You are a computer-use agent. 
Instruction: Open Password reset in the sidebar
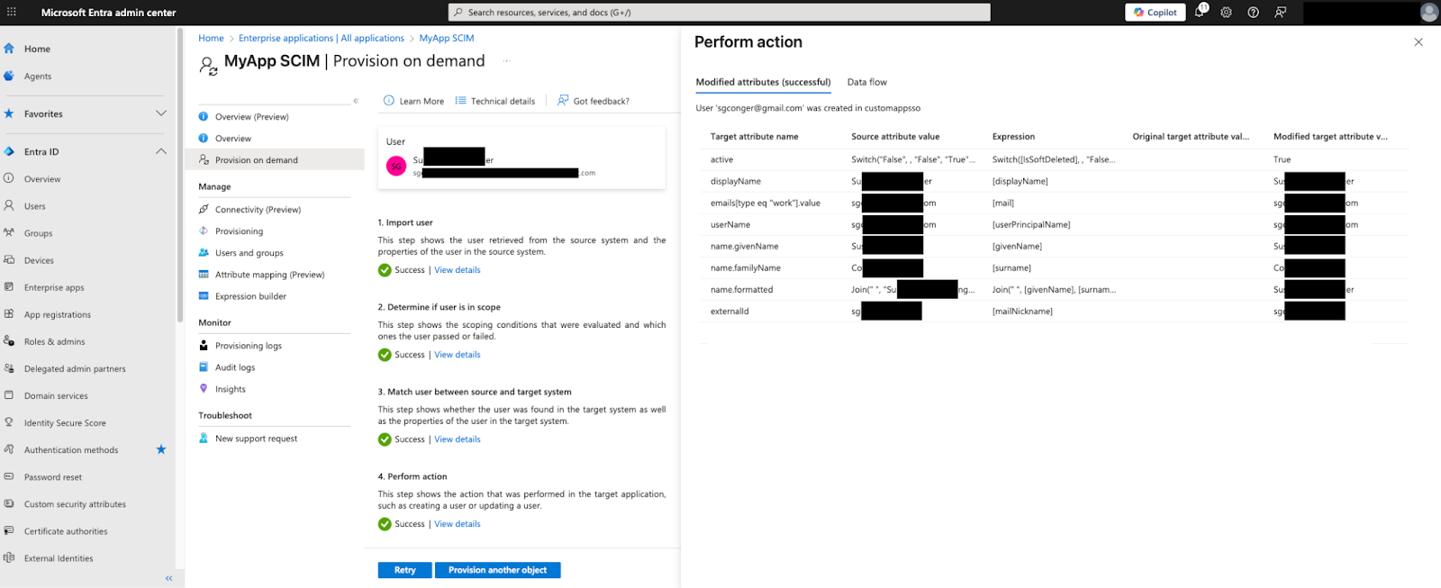coord(53,477)
